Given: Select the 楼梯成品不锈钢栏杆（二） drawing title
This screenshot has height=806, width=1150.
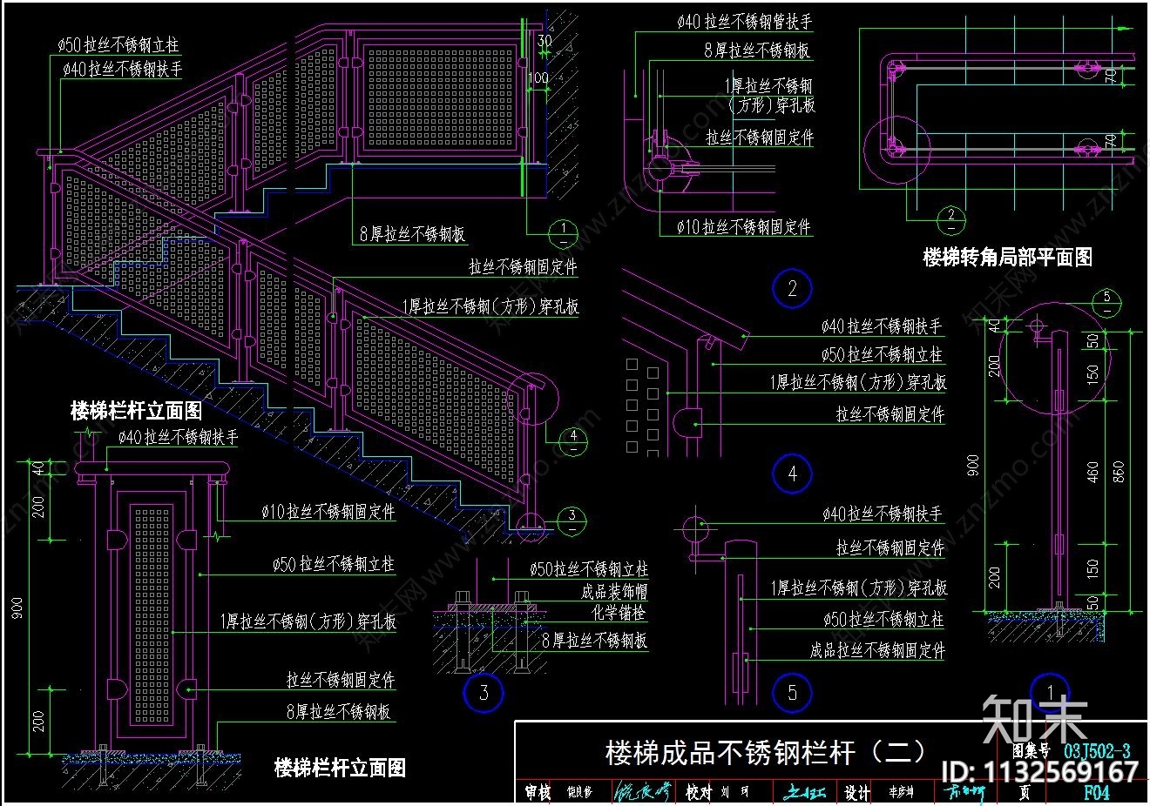Looking at the screenshot, I should tap(767, 752).
